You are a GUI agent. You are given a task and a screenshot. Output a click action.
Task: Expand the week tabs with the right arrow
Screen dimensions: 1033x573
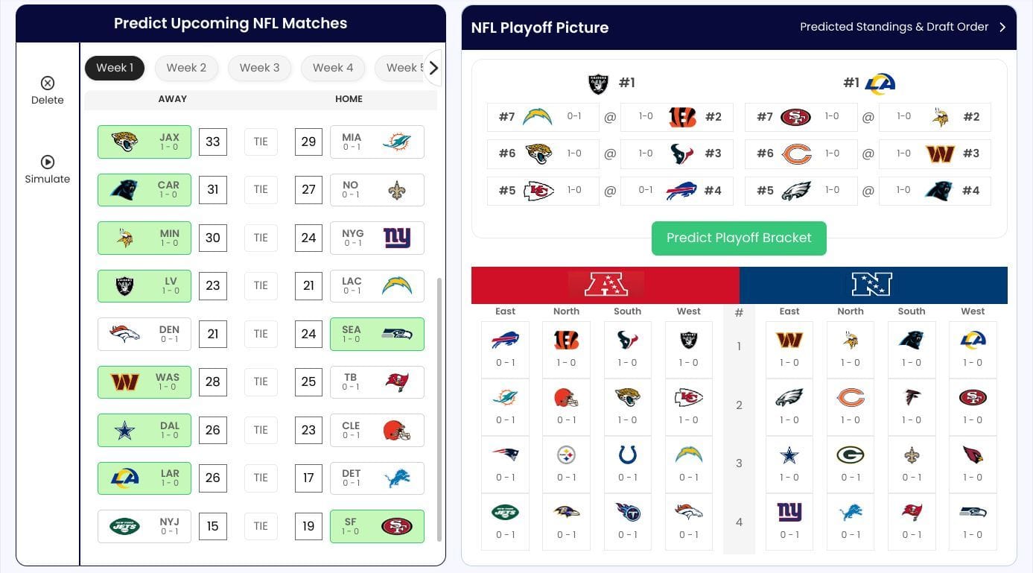click(433, 68)
